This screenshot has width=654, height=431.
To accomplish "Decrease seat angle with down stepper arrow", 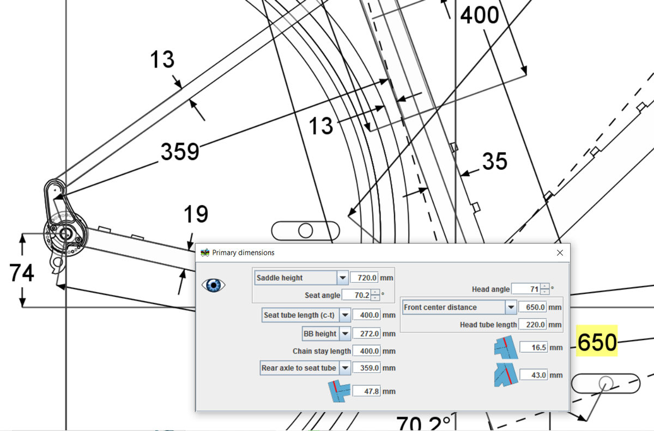I will pos(375,298).
